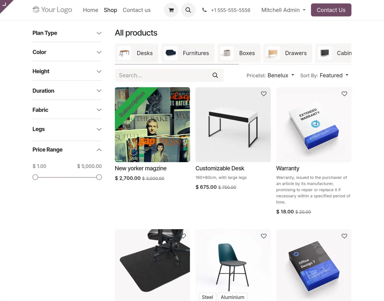Open the editor corner icon at top-left
Screen dimensions: 384x301
point(4,4)
